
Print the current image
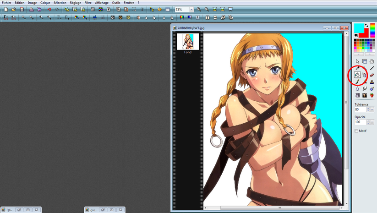(31, 9)
